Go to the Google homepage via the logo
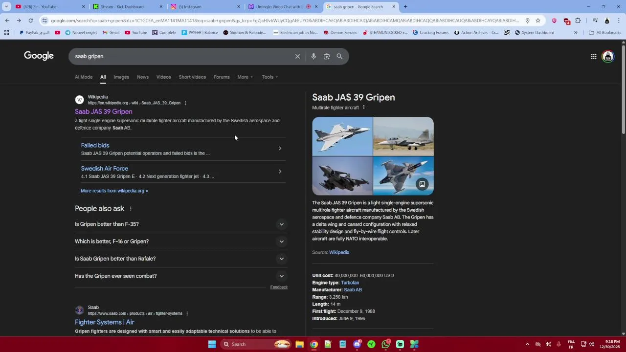 pos(39,56)
